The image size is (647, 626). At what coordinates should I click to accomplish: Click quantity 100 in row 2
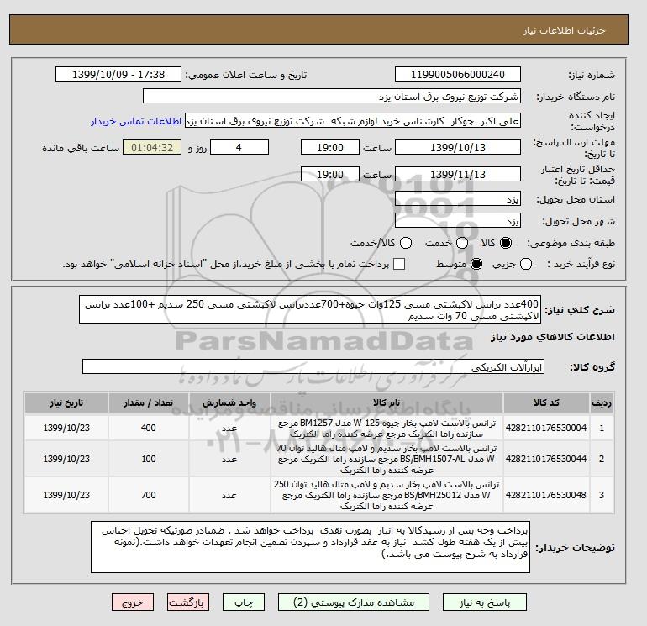coord(149,459)
